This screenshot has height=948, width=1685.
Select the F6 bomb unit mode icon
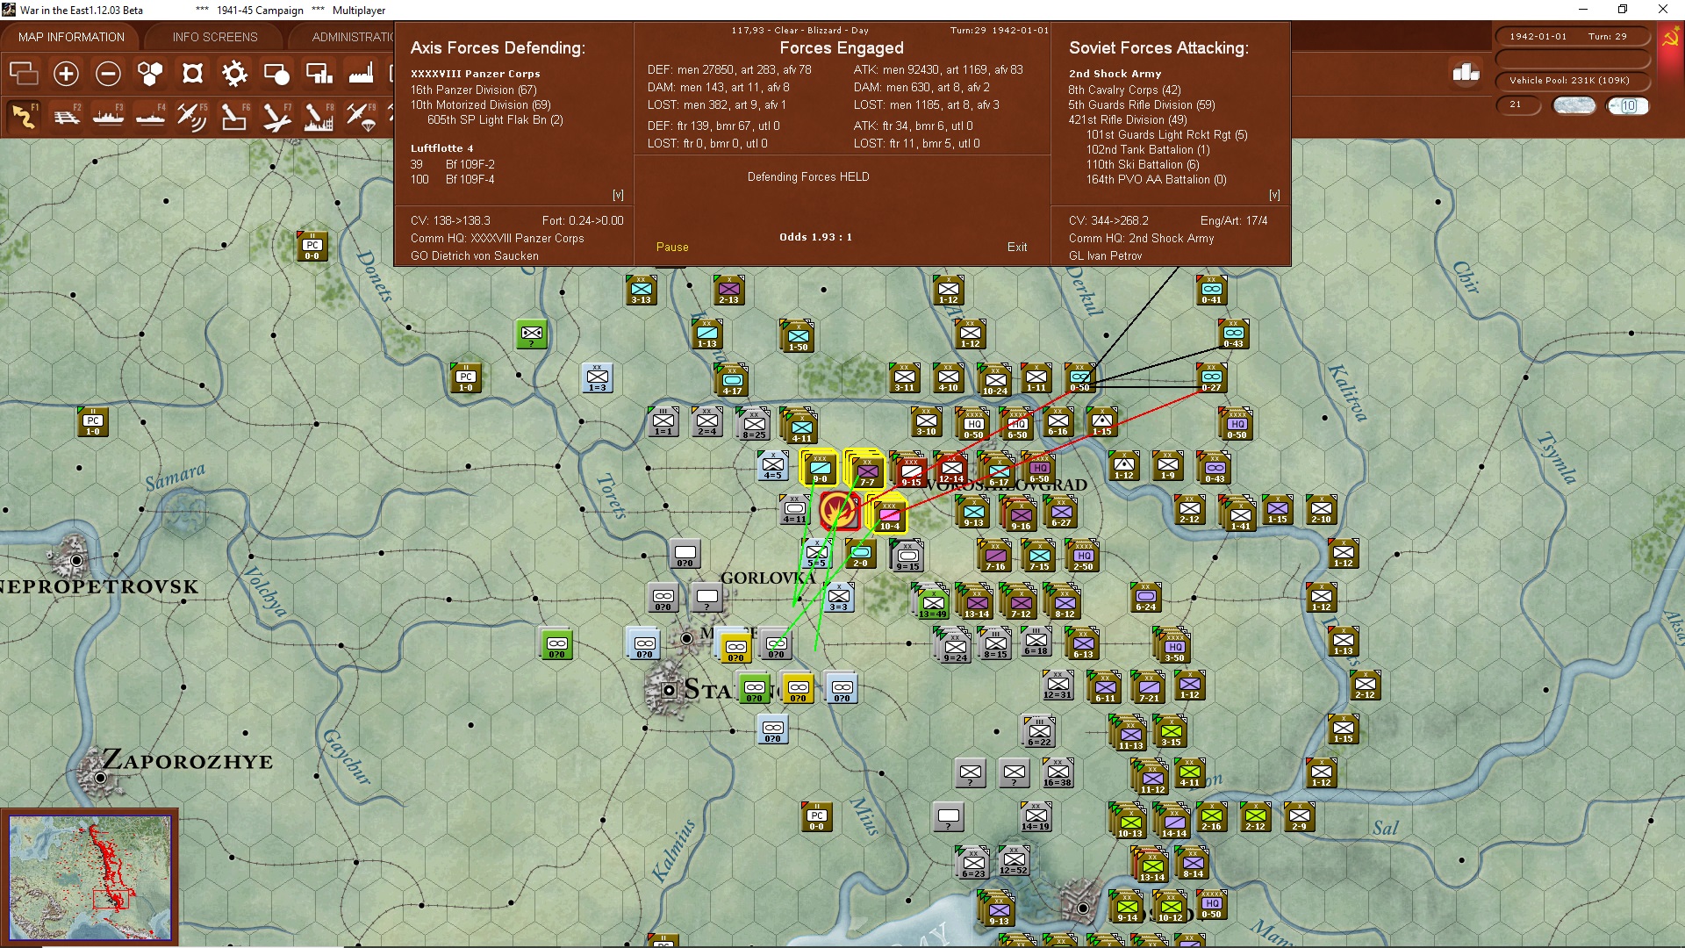pos(234,116)
